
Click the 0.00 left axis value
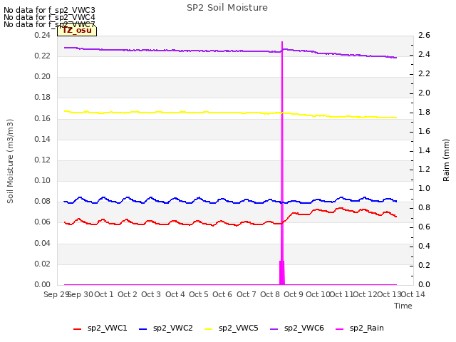(x=43, y=284)
